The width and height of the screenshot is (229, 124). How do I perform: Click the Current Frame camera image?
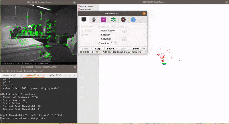tap(39, 33)
